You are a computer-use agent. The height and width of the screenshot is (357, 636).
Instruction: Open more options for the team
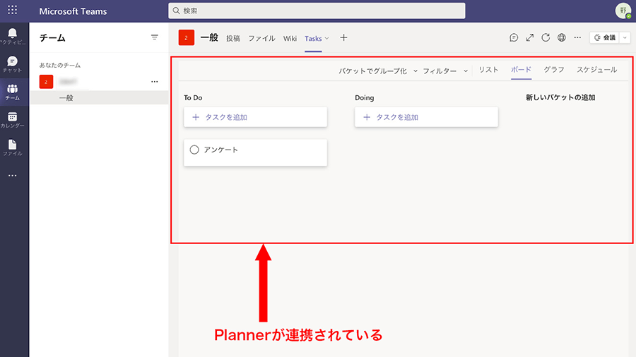click(155, 82)
